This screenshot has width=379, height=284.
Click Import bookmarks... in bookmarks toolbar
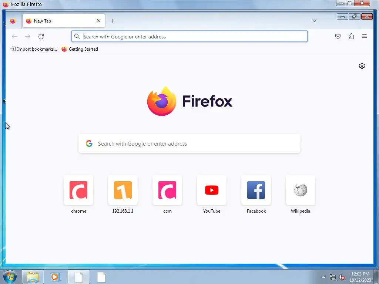(x=34, y=49)
